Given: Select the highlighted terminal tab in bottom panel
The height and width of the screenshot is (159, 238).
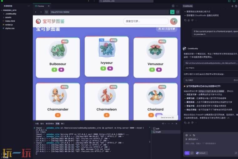Looking at the screenshot, I should tap(58, 124).
